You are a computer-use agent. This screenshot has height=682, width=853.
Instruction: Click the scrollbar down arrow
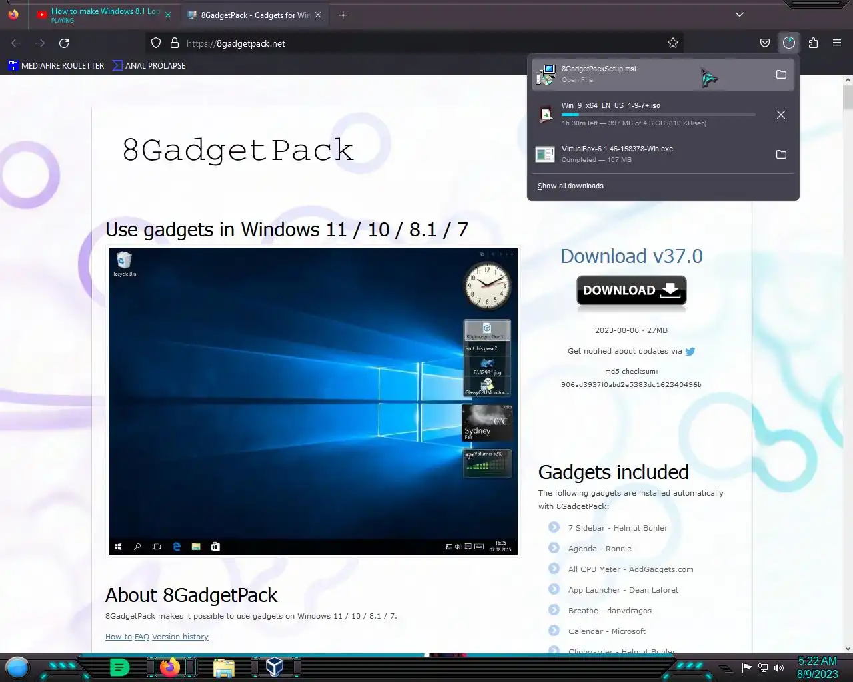(848, 648)
